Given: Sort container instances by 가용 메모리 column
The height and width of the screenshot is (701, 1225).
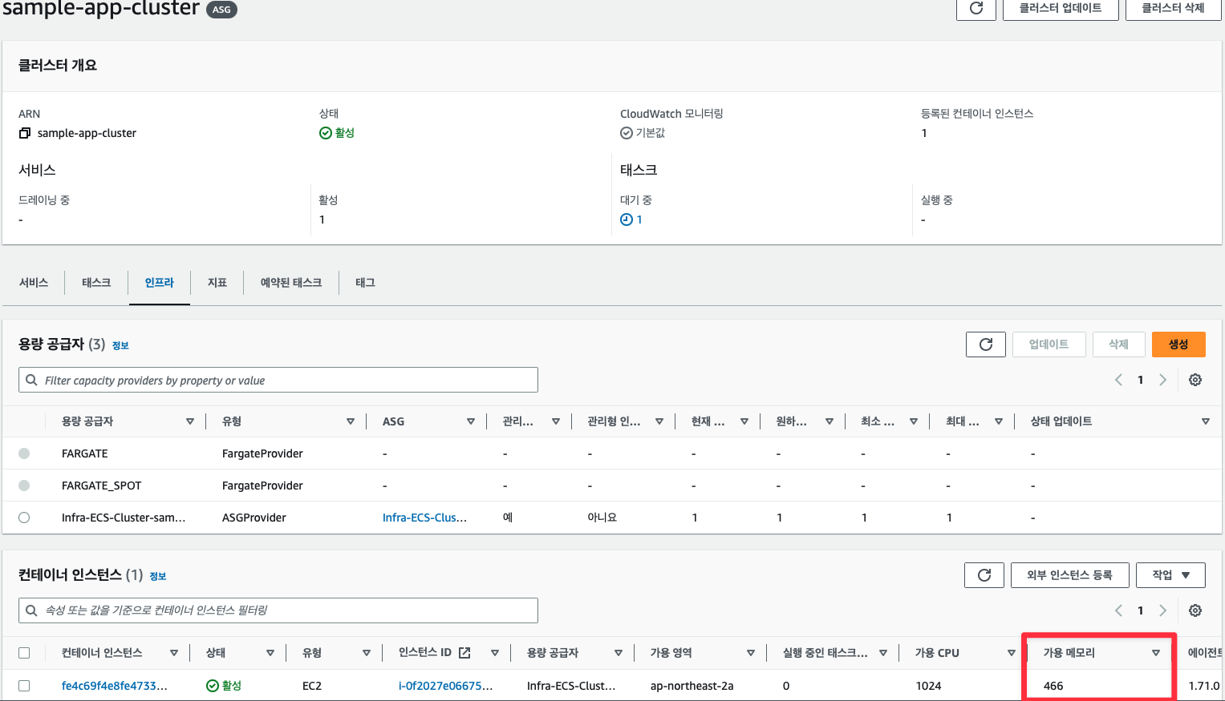Looking at the screenshot, I should point(1156,653).
